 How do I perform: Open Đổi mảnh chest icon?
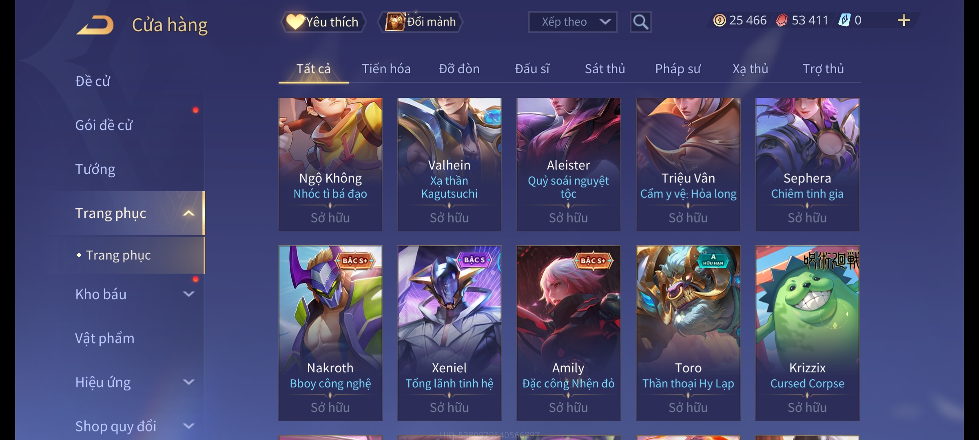click(395, 22)
